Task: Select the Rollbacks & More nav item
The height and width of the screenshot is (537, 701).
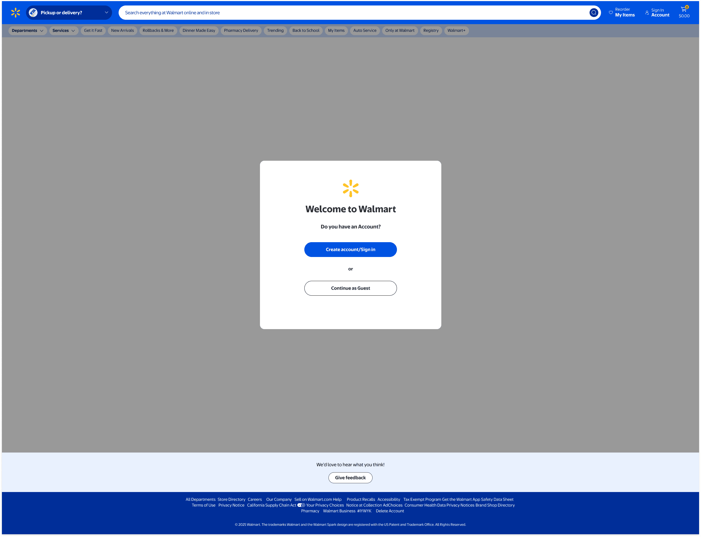Action: point(158,31)
